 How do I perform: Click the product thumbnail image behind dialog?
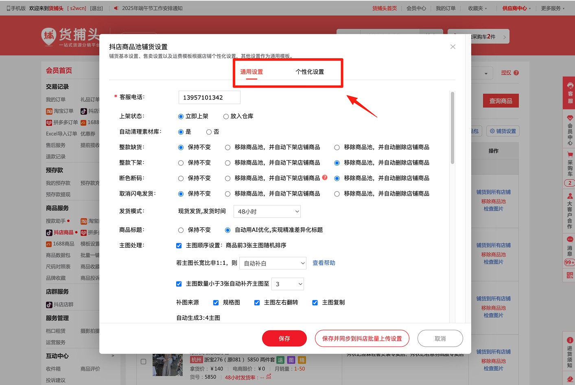pos(168,364)
